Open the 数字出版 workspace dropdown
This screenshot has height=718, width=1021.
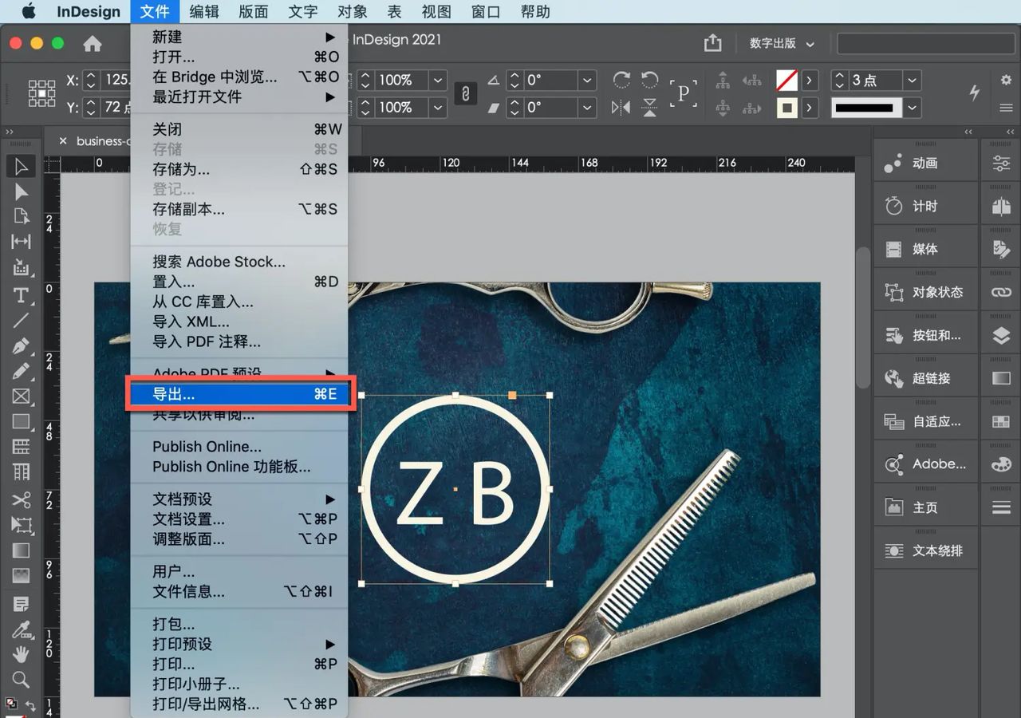[x=780, y=43]
